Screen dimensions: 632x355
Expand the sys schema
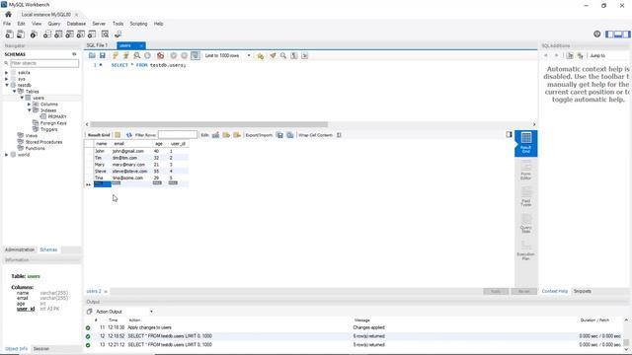tap(7, 79)
